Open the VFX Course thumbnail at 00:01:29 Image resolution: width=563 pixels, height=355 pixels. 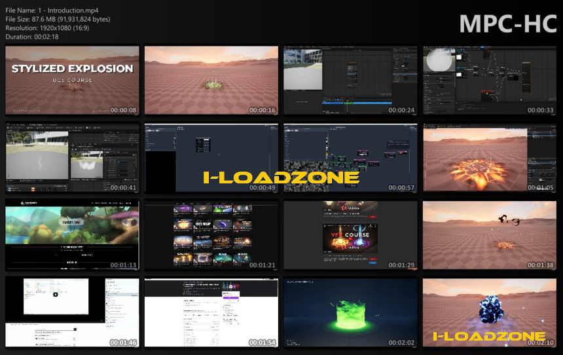pyautogui.click(x=350, y=235)
